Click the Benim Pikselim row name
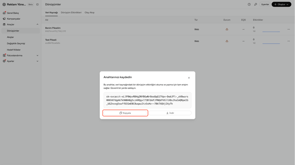This screenshot has width=295, height=165. point(53,28)
